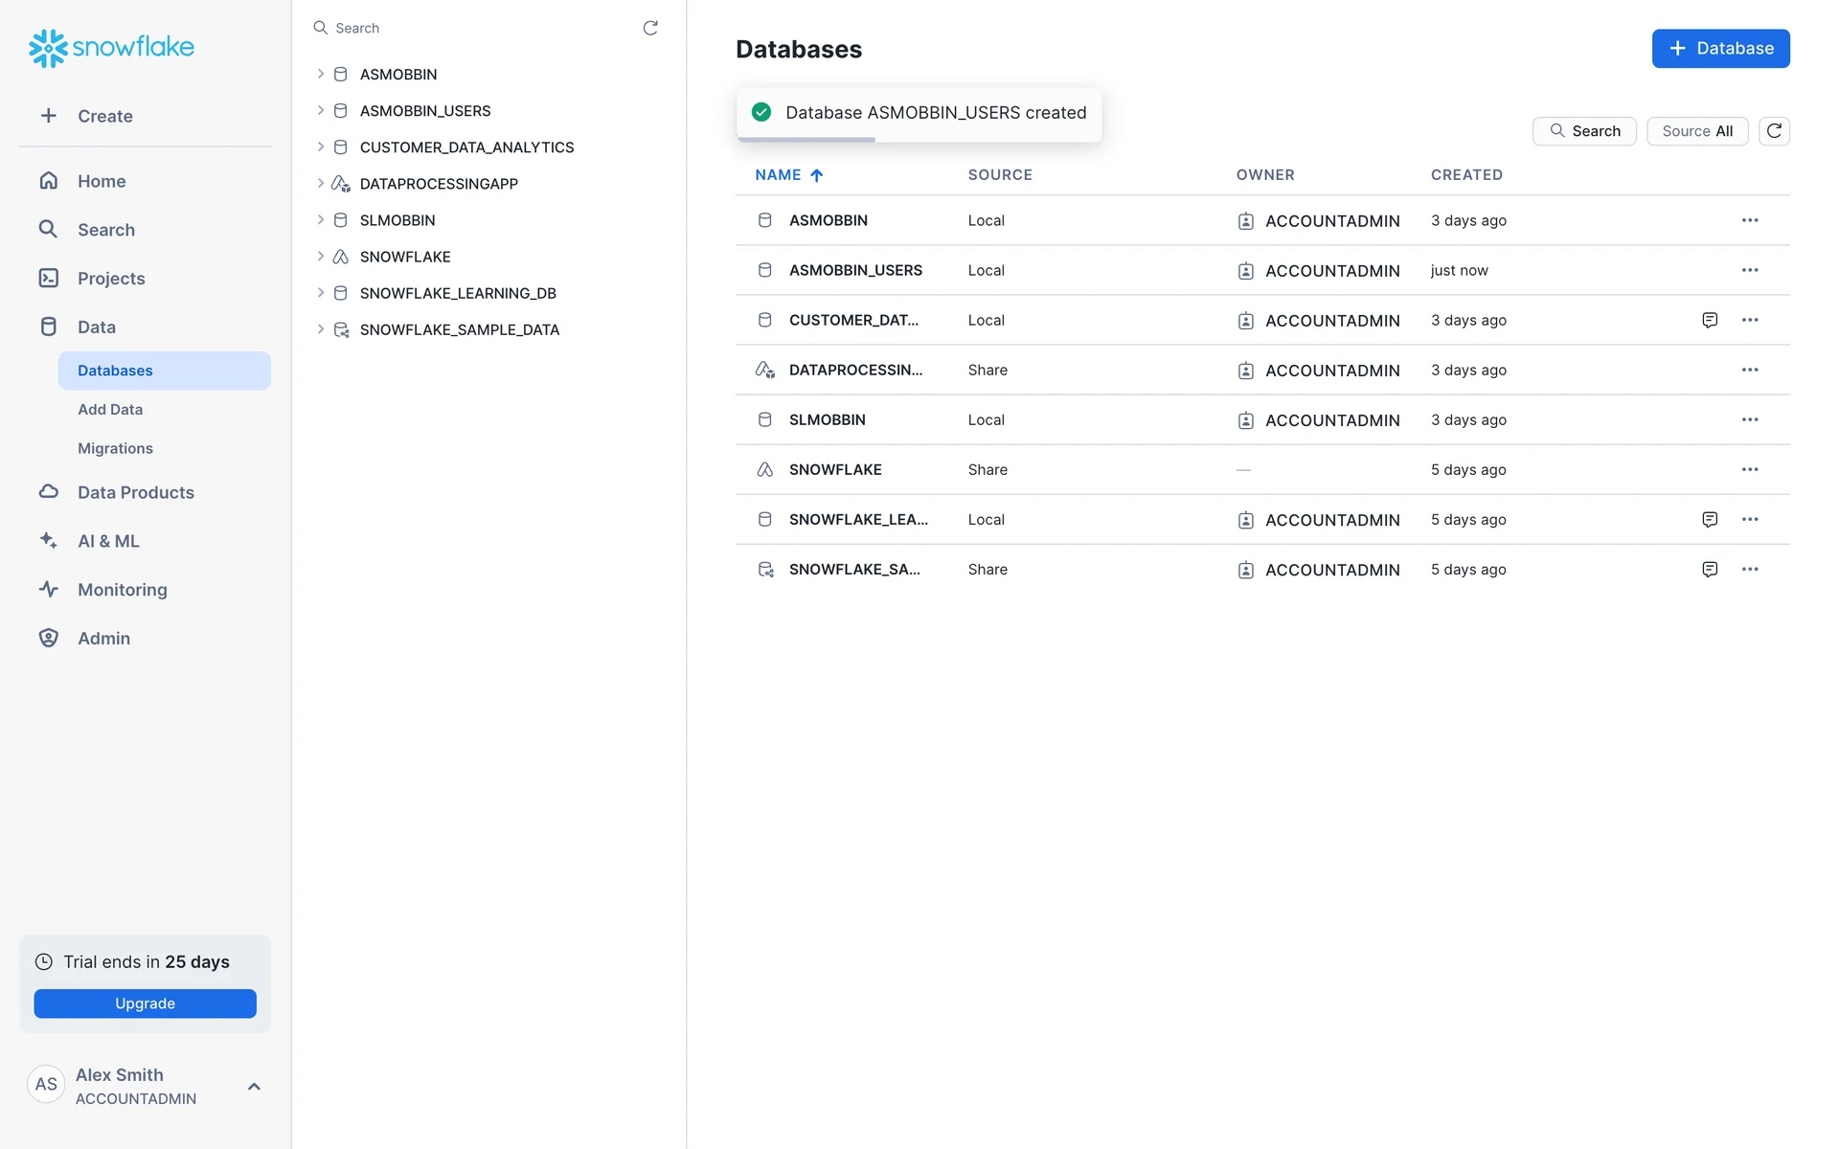The image size is (1839, 1149).
Task: Open the Source All filter dropdown
Action: pyautogui.click(x=1696, y=131)
